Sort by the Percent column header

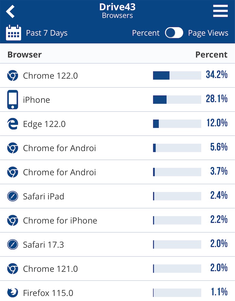(x=212, y=54)
